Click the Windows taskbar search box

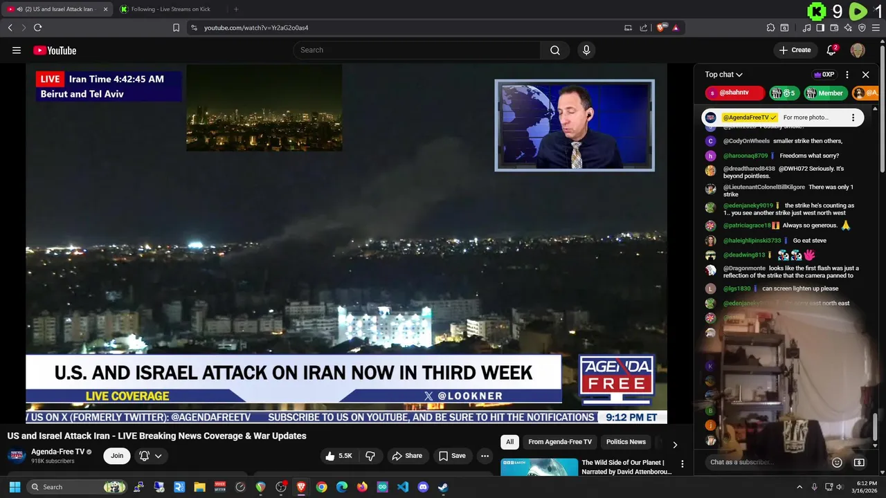click(x=78, y=487)
